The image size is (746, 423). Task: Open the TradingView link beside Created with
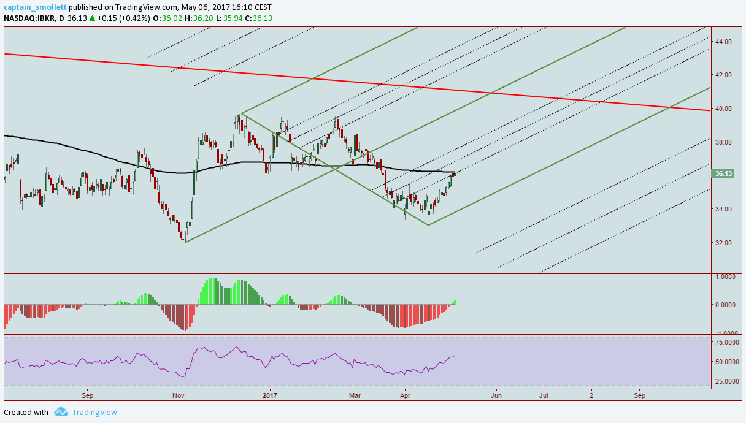(x=94, y=413)
